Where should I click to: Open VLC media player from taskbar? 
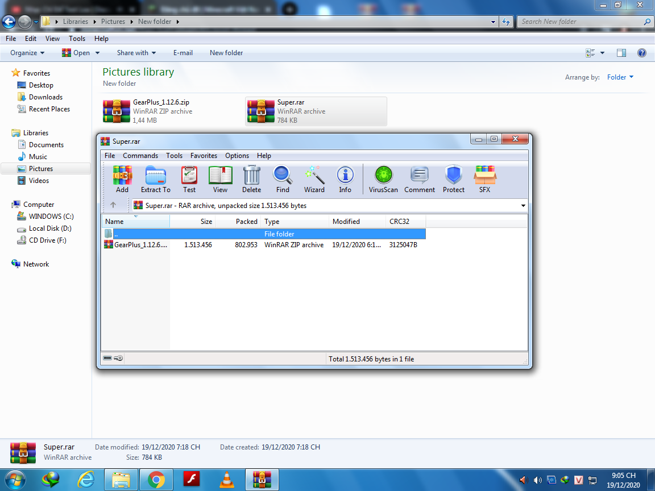pos(227,480)
